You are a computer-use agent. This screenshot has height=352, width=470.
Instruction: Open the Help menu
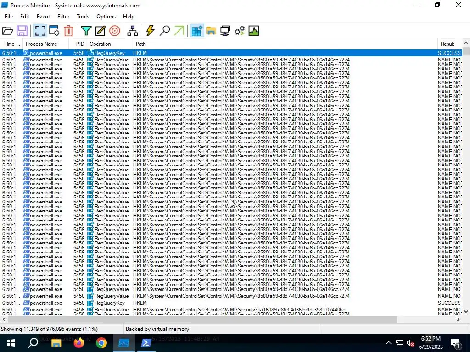click(x=129, y=16)
